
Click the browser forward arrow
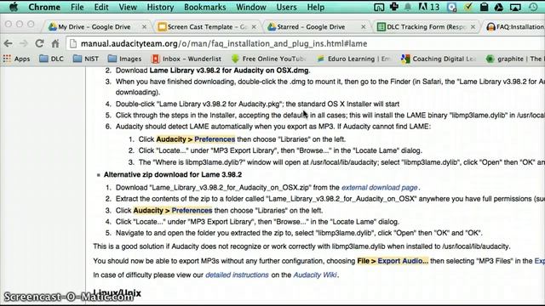pyautogui.click(x=24, y=43)
